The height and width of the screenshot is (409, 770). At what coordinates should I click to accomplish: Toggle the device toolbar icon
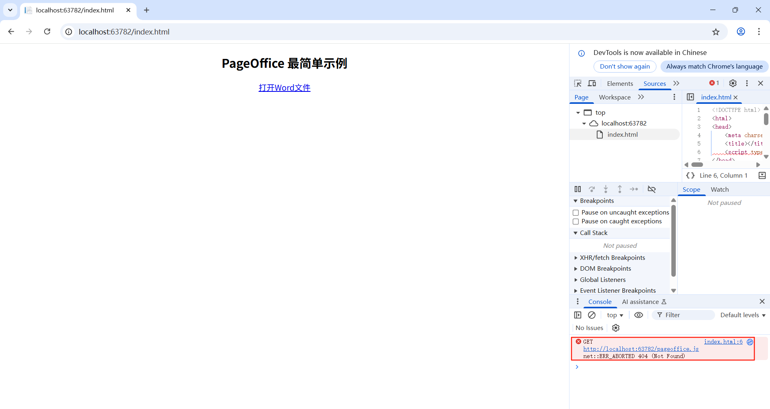tap(592, 83)
